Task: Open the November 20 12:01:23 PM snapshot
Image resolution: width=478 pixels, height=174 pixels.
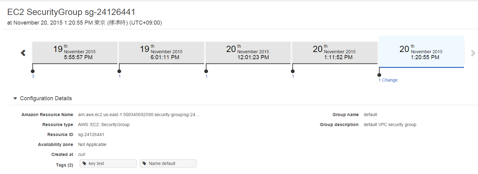Action: click(x=248, y=53)
